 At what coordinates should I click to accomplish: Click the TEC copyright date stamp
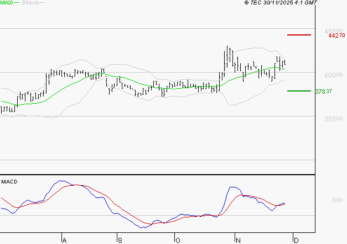coord(281,3)
